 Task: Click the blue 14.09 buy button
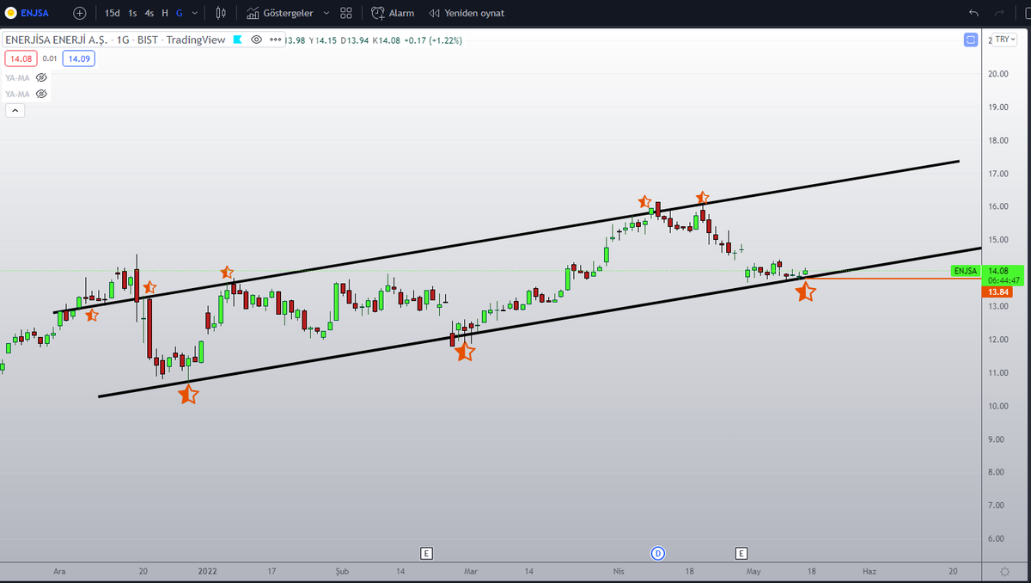tap(78, 58)
